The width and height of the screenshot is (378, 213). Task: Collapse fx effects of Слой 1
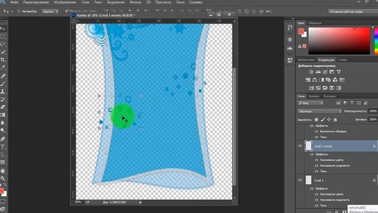374,180
